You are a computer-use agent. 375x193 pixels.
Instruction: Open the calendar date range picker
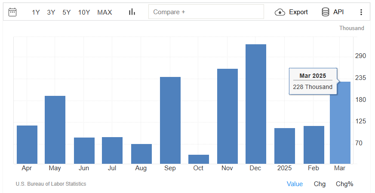(12, 12)
